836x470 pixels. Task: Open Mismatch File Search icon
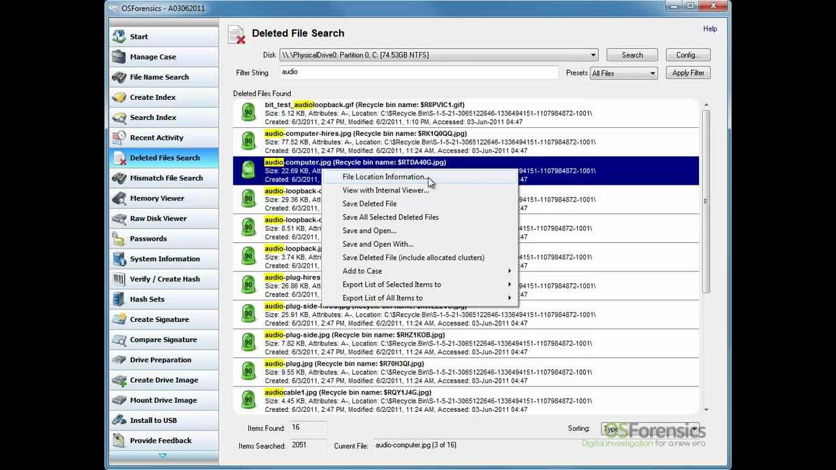pos(119,178)
